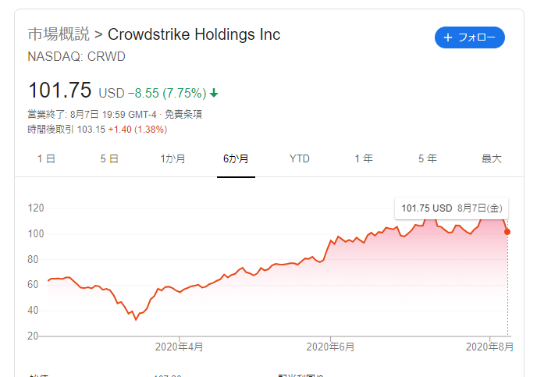Image resolution: width=537 pixels, height=377 pixels.
Task: Click the 101.75 USD chart tooltip
Action: click(x=451, y=208)
